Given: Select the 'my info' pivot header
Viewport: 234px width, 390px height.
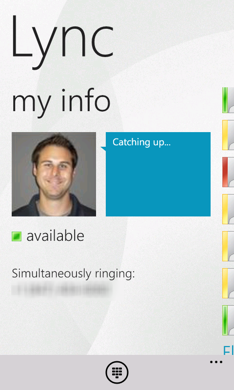Looking at the screenshot, I should [61, 102].
